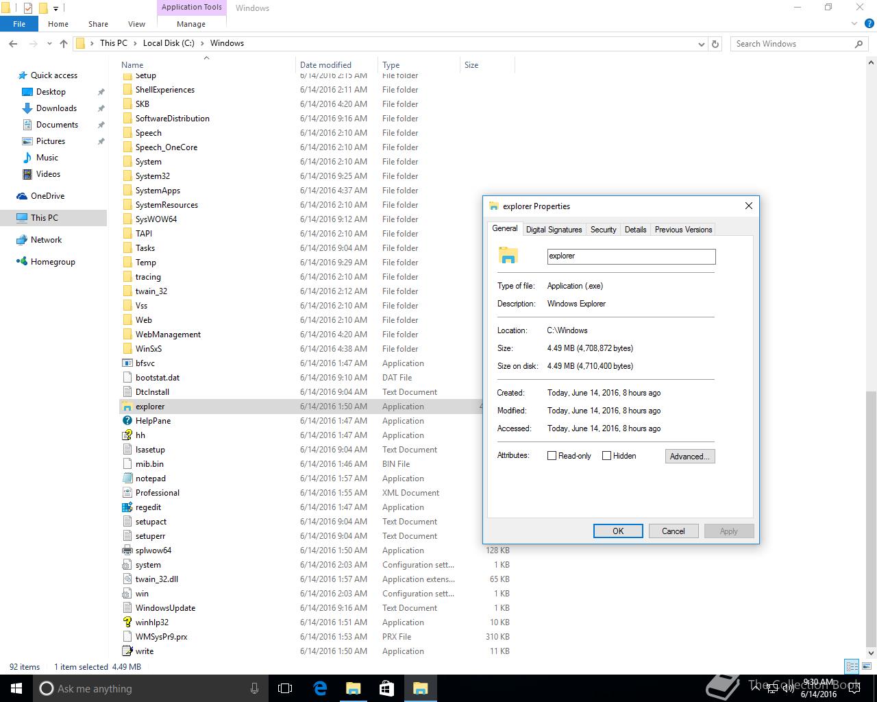The height and width of the screenshot is (702, 877).
Task: Click the Search Windows box
Action: coord(799,44)
